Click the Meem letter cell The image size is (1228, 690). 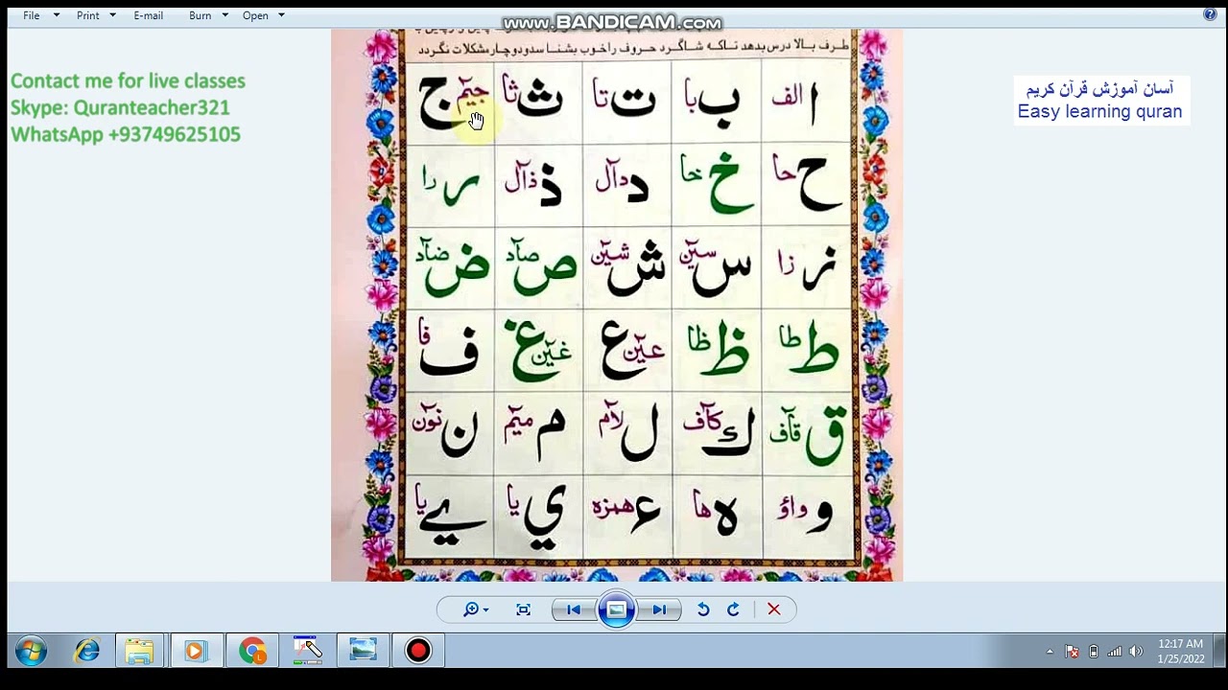[x=538, y=433]
